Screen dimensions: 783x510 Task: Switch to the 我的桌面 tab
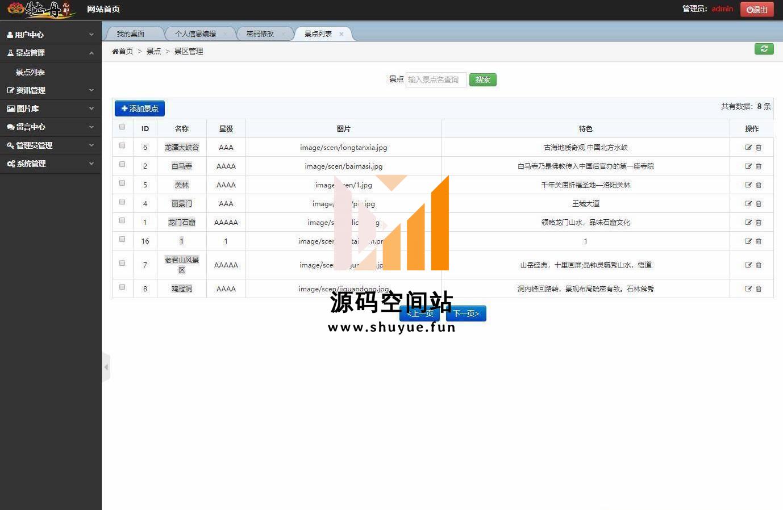pyautogui.click(x=131, y=34)
